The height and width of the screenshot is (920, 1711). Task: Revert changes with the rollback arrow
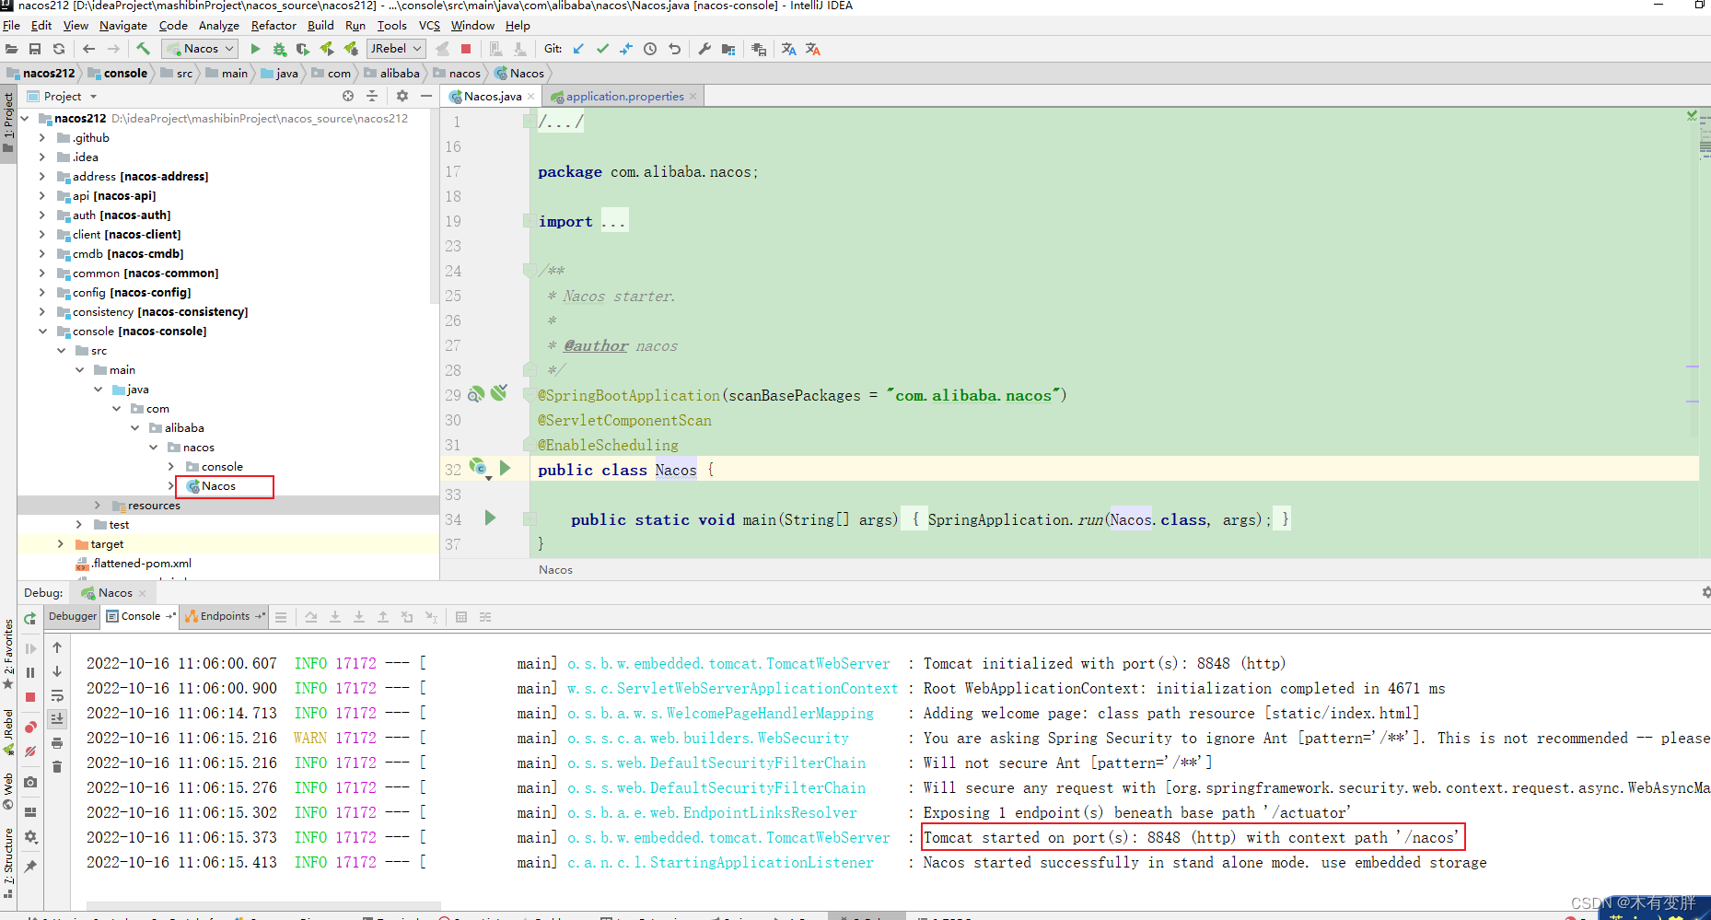pos(674,49)
